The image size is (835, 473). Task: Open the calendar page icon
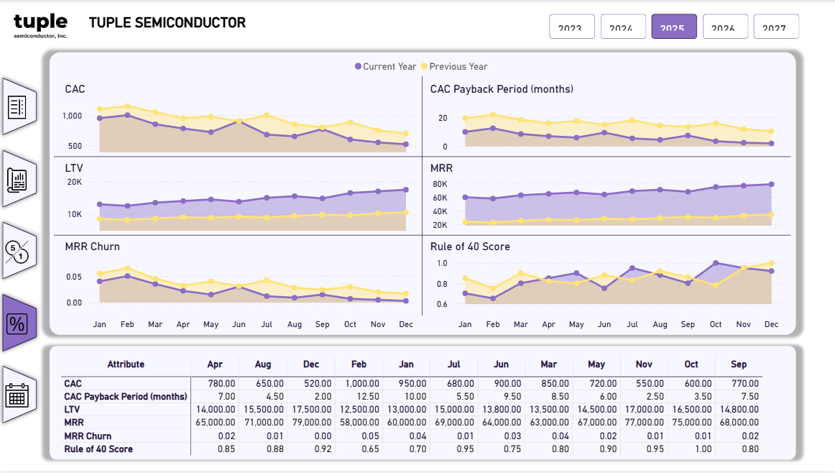[x=19, y=395]
